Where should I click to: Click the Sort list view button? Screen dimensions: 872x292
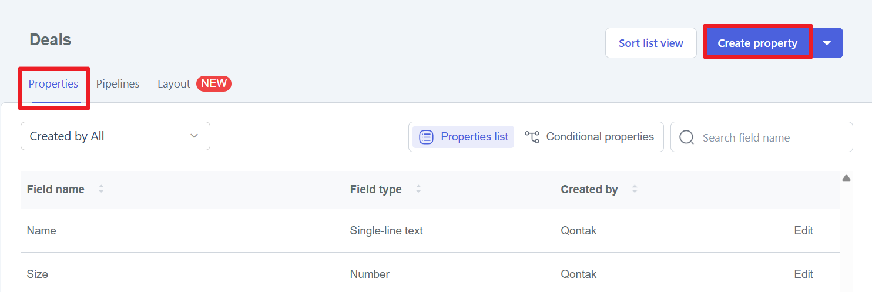point(650,43)
